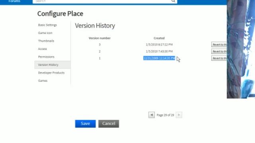Viewport: 255px width, 143px height.
Task: Click the Cancel button
Action: 109,124
